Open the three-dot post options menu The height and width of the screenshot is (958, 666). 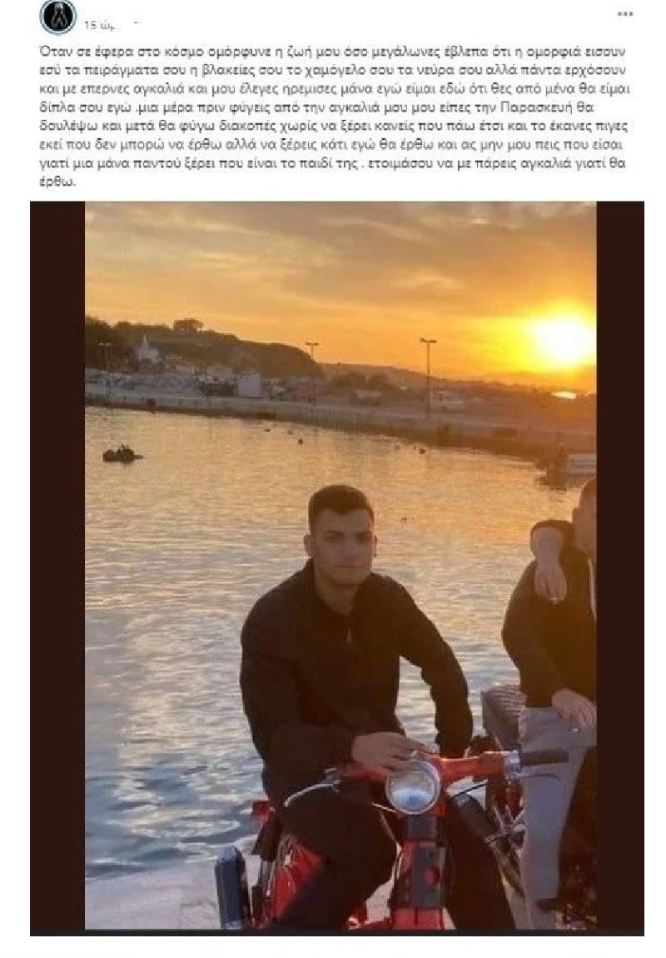pyautogui.click(x=624, y=13)
